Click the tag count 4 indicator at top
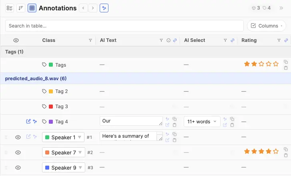Viewport: 291px width, 176px height. tap(267, 8)
